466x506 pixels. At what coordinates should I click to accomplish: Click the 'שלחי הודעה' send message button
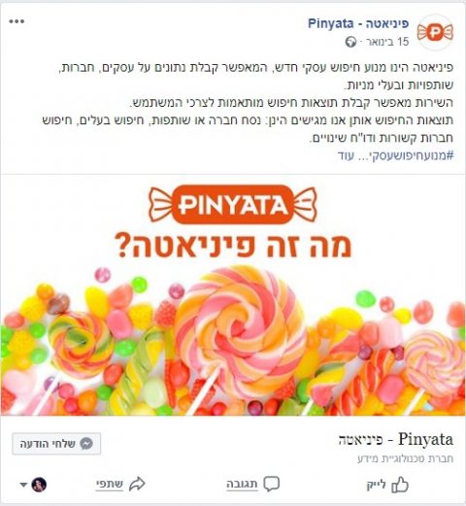(x=56, y=444)
